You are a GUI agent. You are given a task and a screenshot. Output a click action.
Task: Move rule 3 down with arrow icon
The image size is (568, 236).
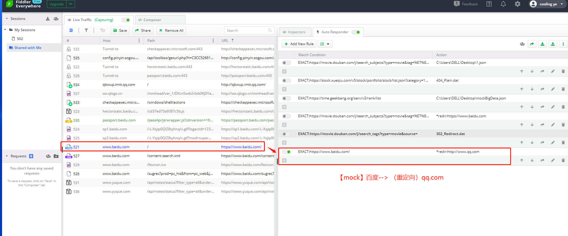point(532,107)
